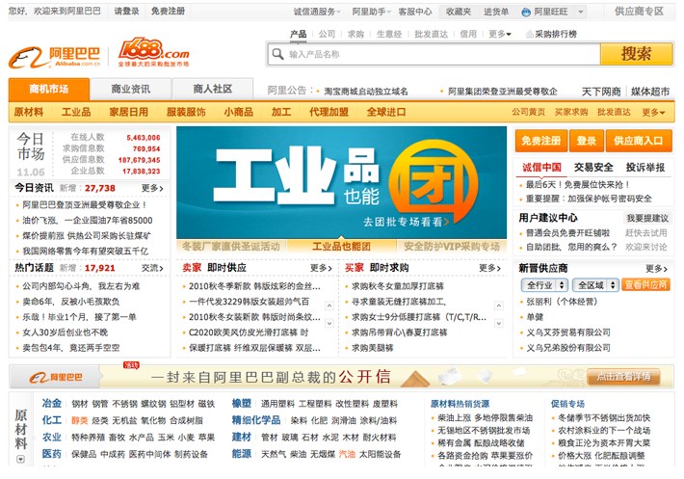This screenshot has height=479, width=684.
Task: Switch to the 商人社区 tab
Action: click(213, 90)
